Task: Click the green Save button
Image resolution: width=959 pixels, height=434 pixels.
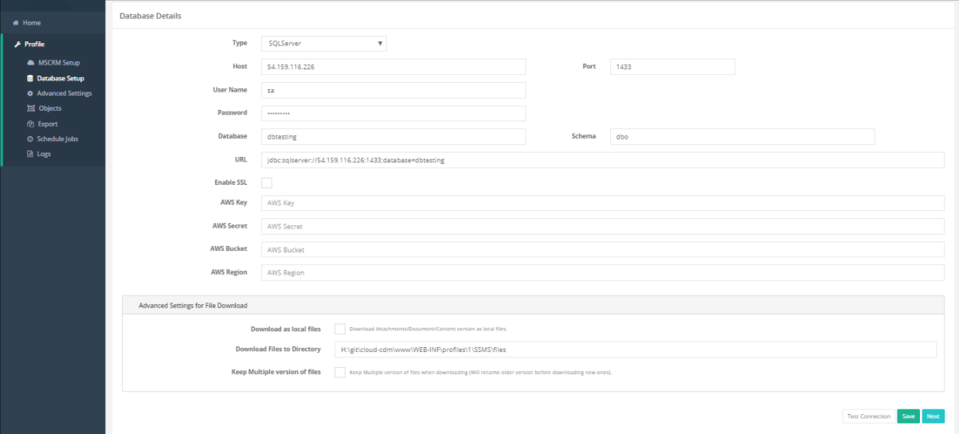Action: (908, 416)
